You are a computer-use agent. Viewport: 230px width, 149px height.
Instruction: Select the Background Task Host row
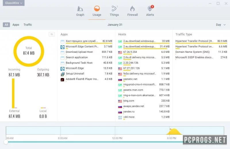(87, 63)
